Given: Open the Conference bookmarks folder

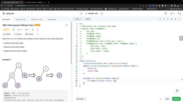Looking at the screenshot, I should (15, 9).
